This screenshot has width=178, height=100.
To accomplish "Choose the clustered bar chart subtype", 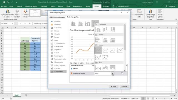I will pyautogui.click(x=98, y=40).
